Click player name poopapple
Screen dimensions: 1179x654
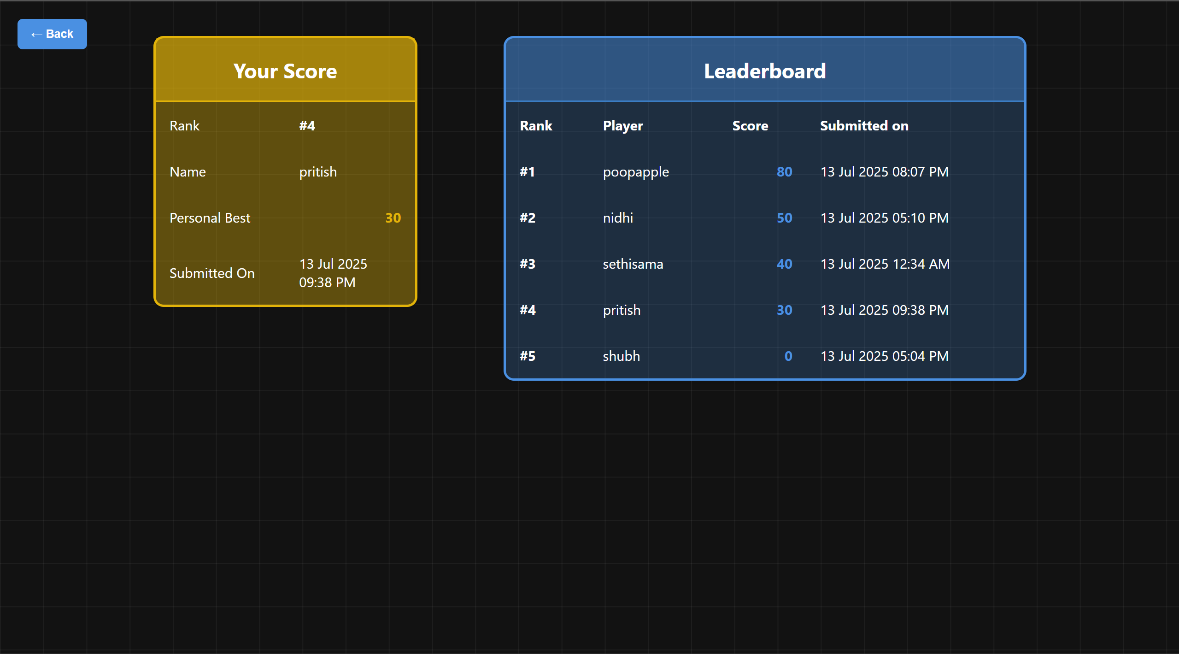pyautogui.click(x=636, y=172)
